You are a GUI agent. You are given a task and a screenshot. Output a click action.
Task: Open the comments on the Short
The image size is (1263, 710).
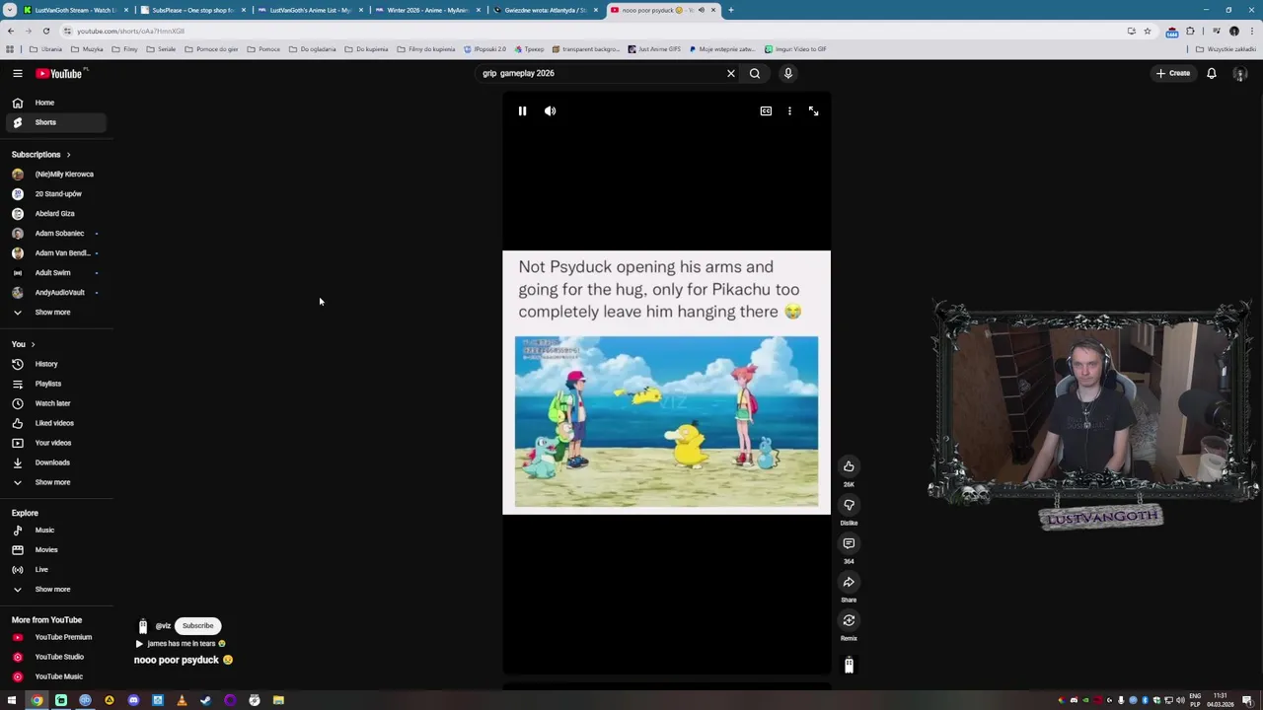tap(849, 543)
